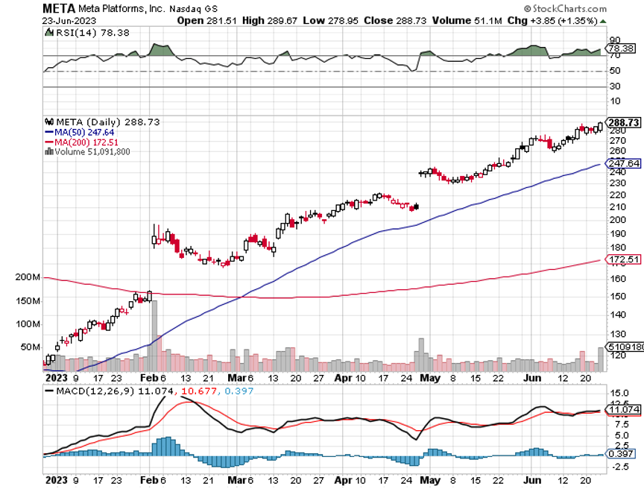This screenshot has width=644, height=489.
Task: Click the Feb label on the price chart date axis
Action: [149, 378]
